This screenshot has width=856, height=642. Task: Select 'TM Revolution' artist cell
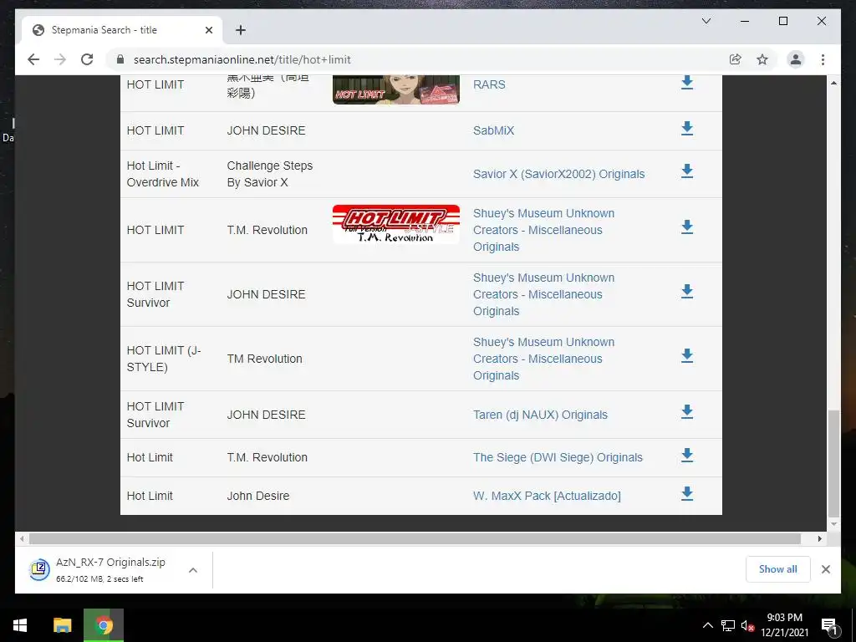pyautogui.click(x=265, y=359)
